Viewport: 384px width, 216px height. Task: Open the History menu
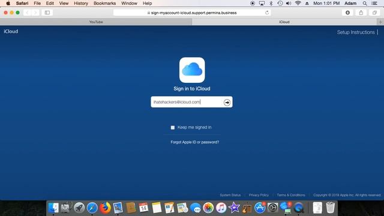(81, 3)
